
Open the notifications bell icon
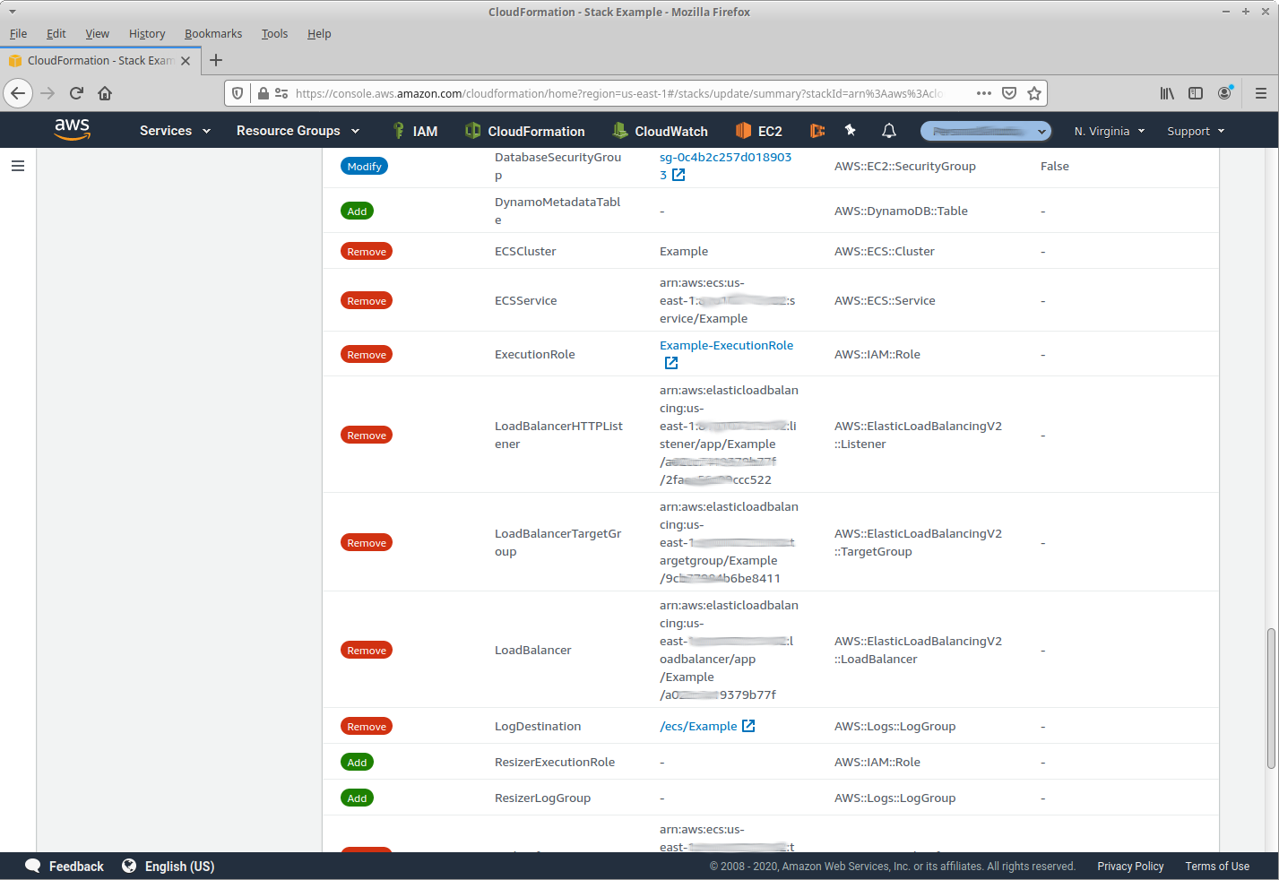(888, 130)
